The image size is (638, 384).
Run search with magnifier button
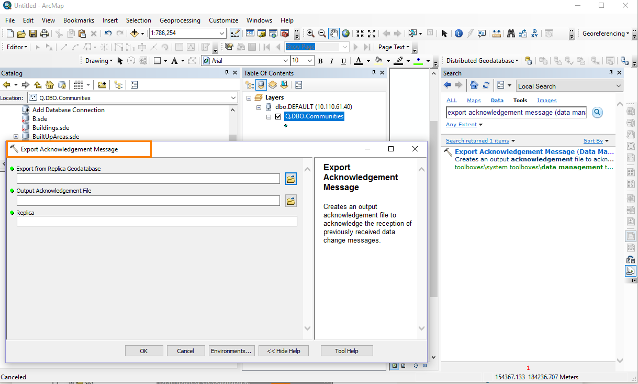(597, 112)
